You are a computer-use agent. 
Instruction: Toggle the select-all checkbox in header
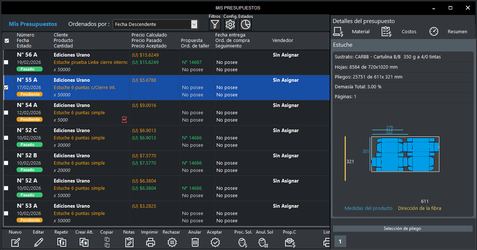click(x=7, y=41)
